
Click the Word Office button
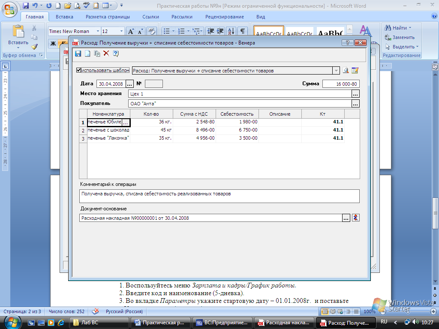pyautogui.click(x=9, y=10)
